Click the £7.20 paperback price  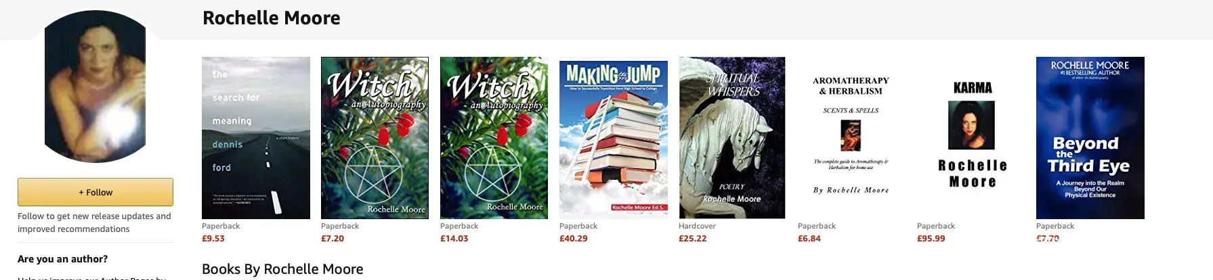333,239
